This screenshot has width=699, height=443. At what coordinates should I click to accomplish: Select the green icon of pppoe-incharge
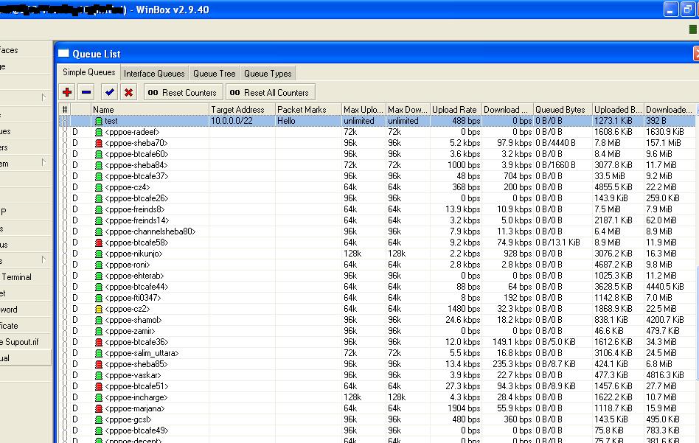point(99,397)
